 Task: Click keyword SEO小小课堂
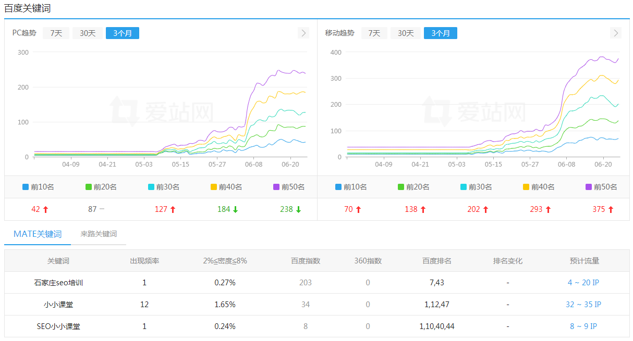click(58, 326)
